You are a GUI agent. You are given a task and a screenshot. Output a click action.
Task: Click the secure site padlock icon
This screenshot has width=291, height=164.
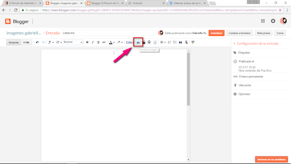coord(23,10)
